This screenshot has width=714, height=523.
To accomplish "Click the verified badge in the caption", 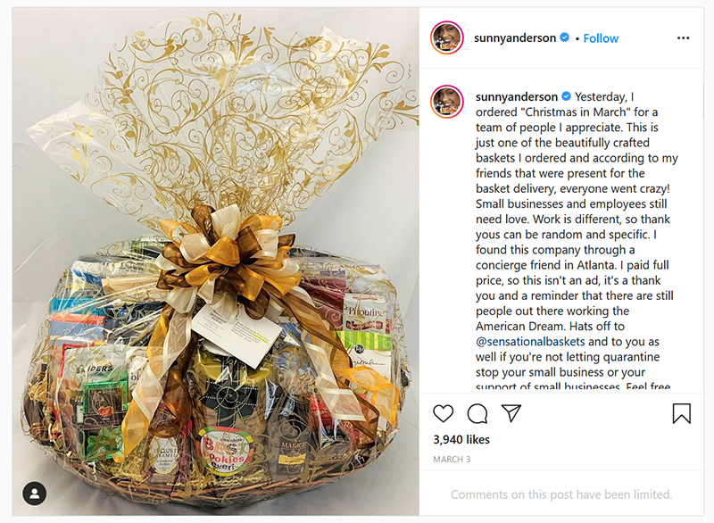I will point(566,96).
